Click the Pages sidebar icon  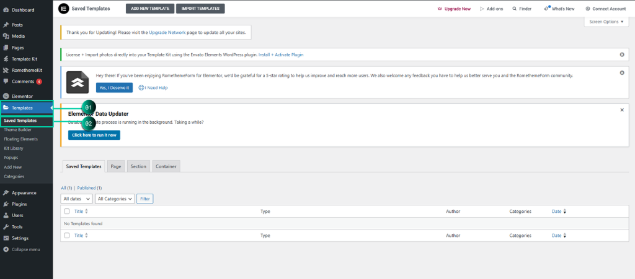pyautogui.click(x=6, y=48)
